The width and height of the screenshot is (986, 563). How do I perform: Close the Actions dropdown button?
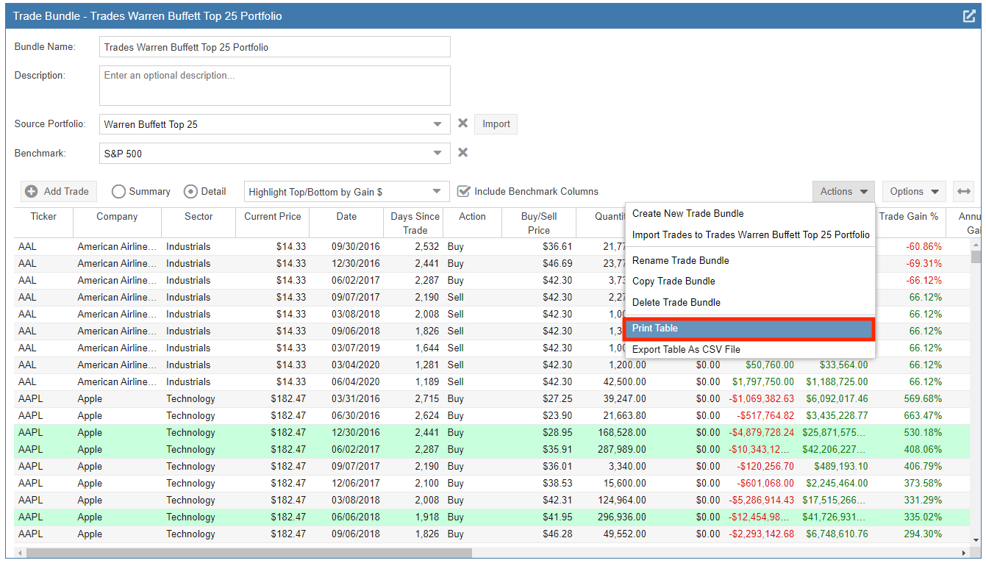coord(843,191)
